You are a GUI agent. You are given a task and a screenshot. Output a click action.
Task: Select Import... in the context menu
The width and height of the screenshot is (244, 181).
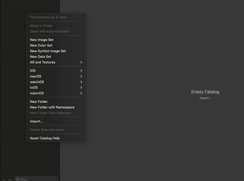56,121
